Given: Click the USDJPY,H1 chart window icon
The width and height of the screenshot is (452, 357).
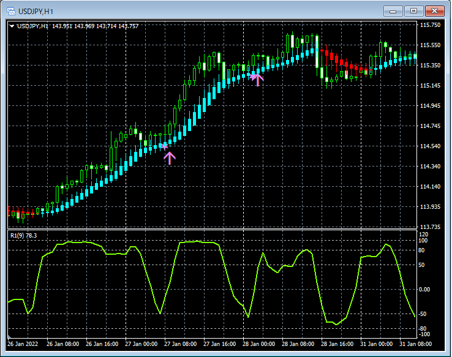Looking at the screenshot, I should (11, 11).
